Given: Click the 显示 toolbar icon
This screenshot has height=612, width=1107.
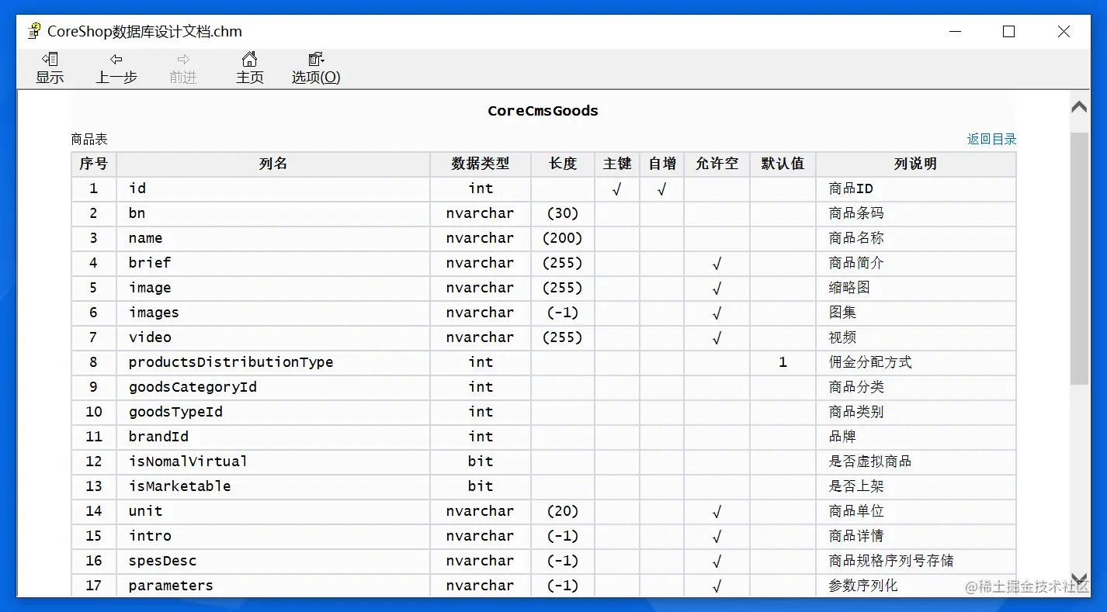Looking at the screenshot, I should pos(50,68).
